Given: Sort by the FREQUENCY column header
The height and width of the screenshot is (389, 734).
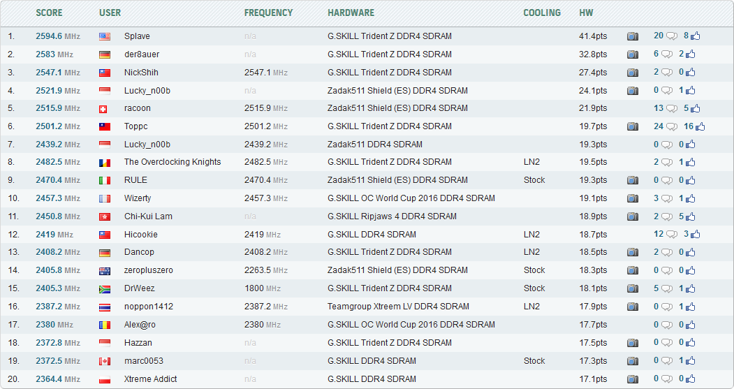Looking at the screenshot, I should click(268, 13).
